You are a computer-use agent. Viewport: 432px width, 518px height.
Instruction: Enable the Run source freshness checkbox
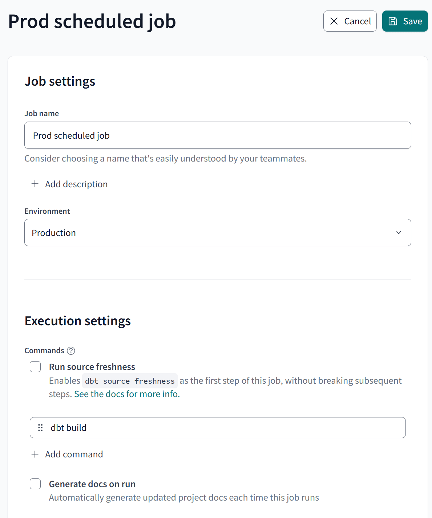[x=35, y=367]
